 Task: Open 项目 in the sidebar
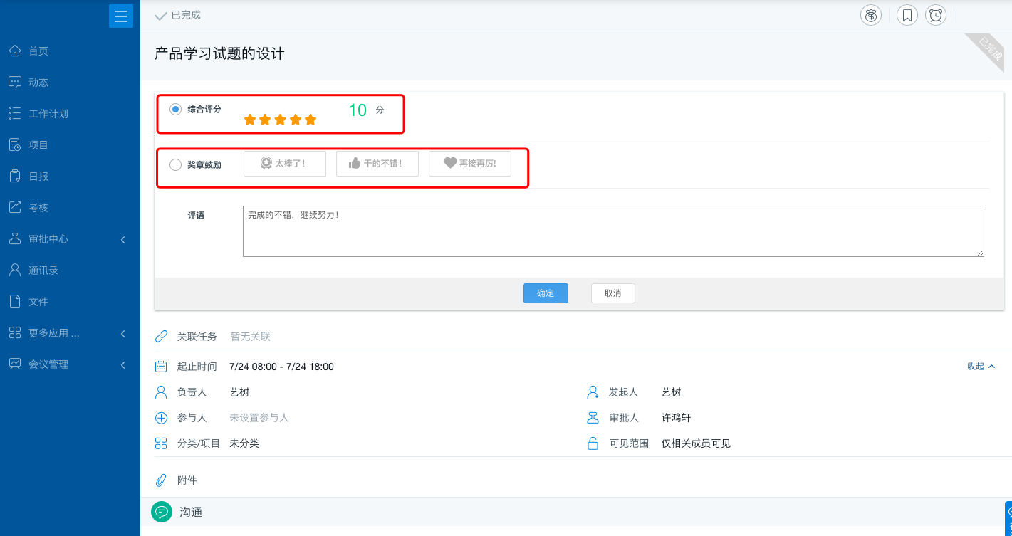point(38,145)
